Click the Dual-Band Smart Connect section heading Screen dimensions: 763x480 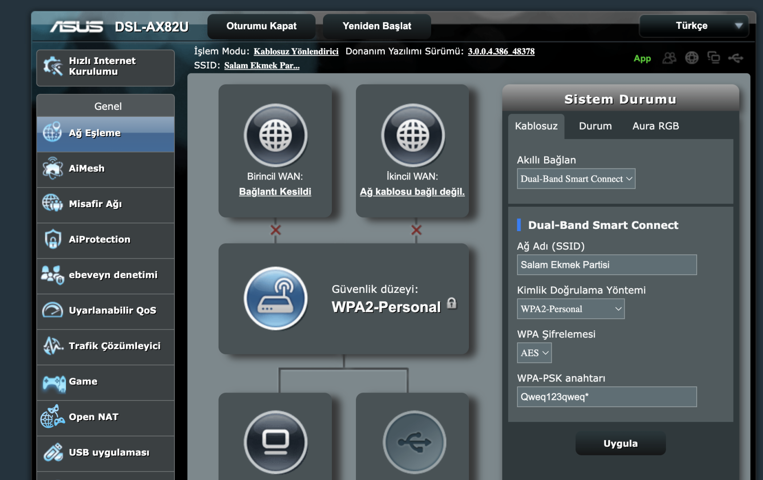[x=603, y=225]
